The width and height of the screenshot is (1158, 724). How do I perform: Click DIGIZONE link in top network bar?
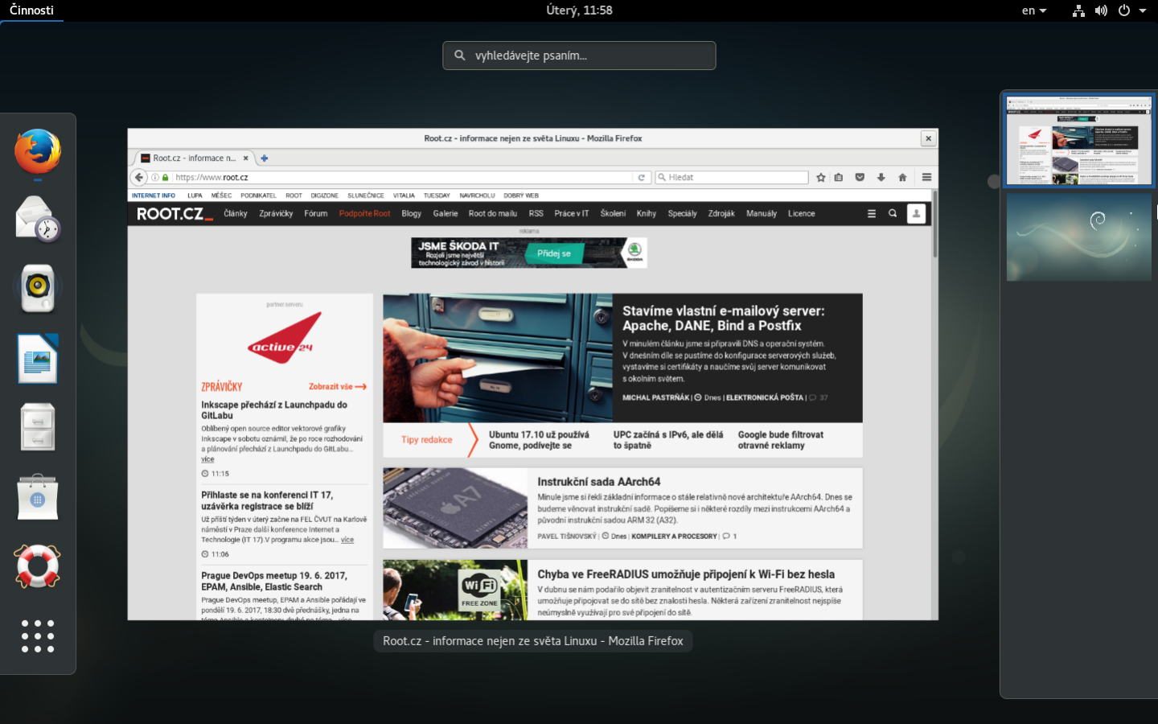click(x=325, y=195)
